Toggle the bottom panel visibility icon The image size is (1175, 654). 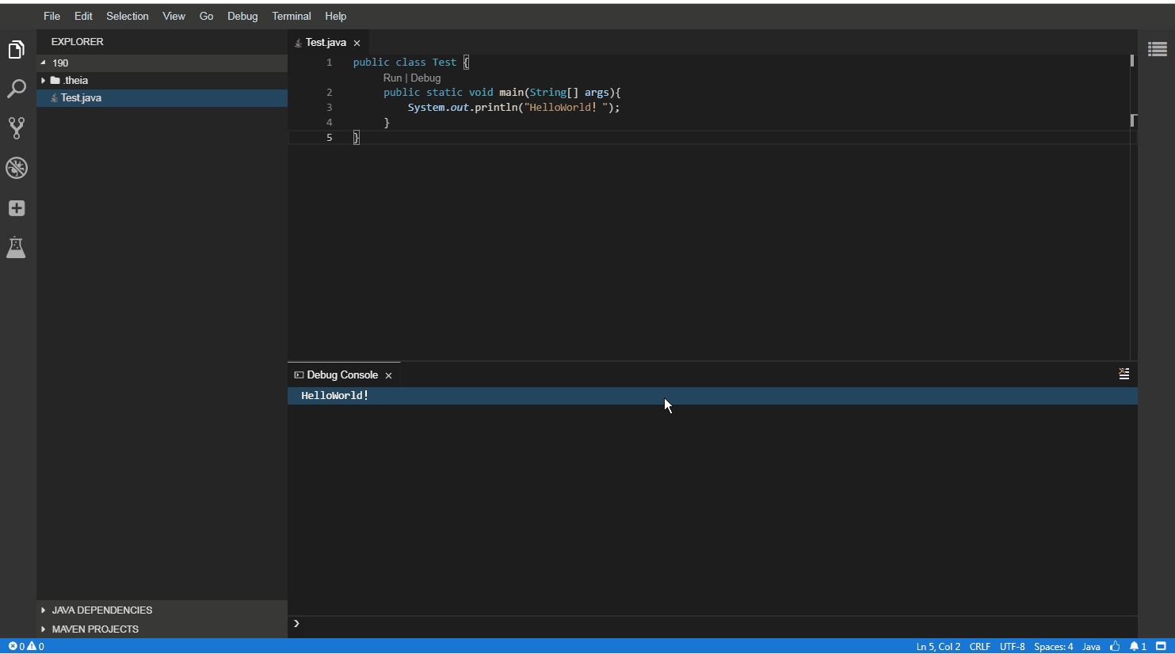(x=1160, y=646)
